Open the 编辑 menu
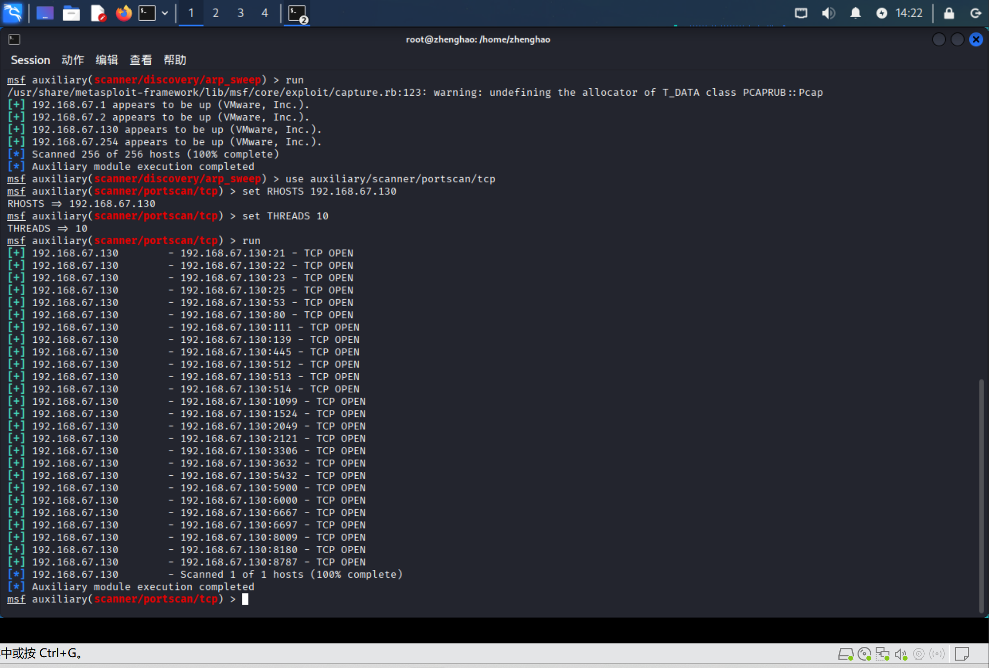This screenshot has width=989, height=668. pos(106,60)
